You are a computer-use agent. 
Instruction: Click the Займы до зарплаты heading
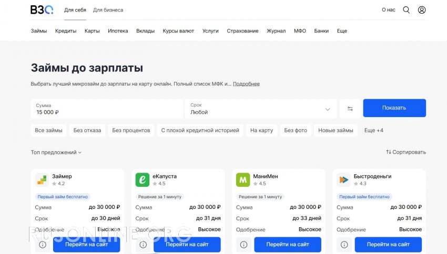87,68
